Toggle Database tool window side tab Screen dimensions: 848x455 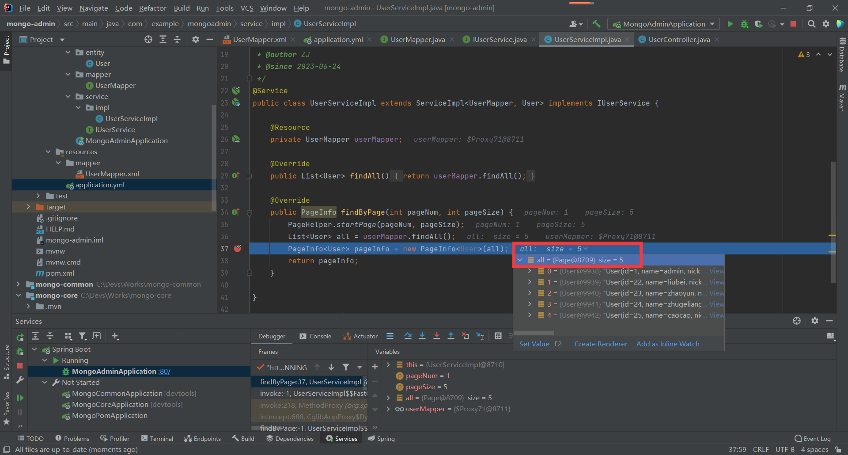842,55
